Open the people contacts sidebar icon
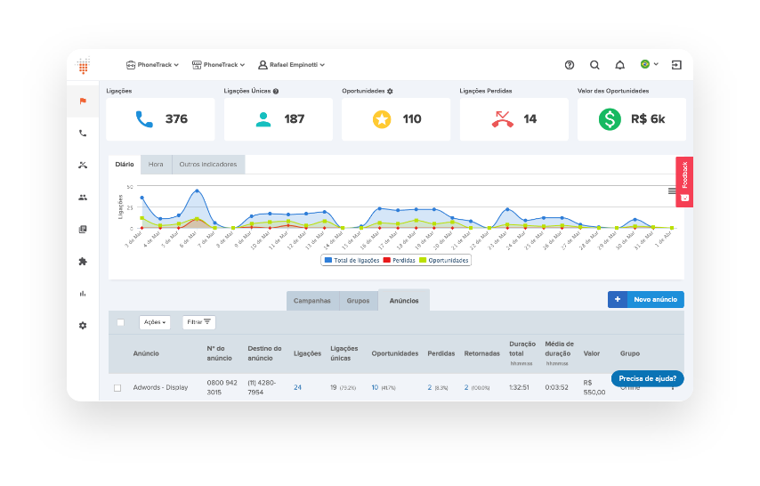The width and height of the screenshot is (760, 486). 83,198
